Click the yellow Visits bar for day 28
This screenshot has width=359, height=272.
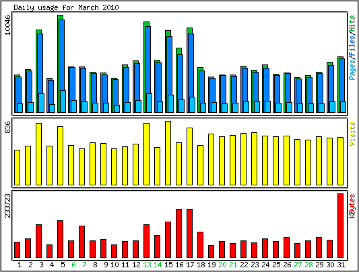point(308,163)
